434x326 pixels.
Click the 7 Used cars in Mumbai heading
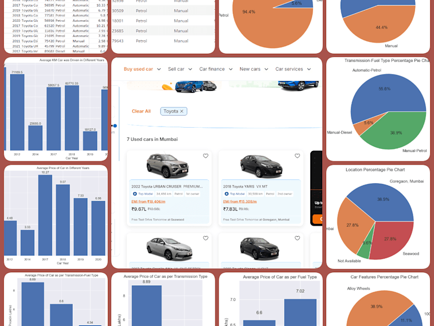click(152, 139)
